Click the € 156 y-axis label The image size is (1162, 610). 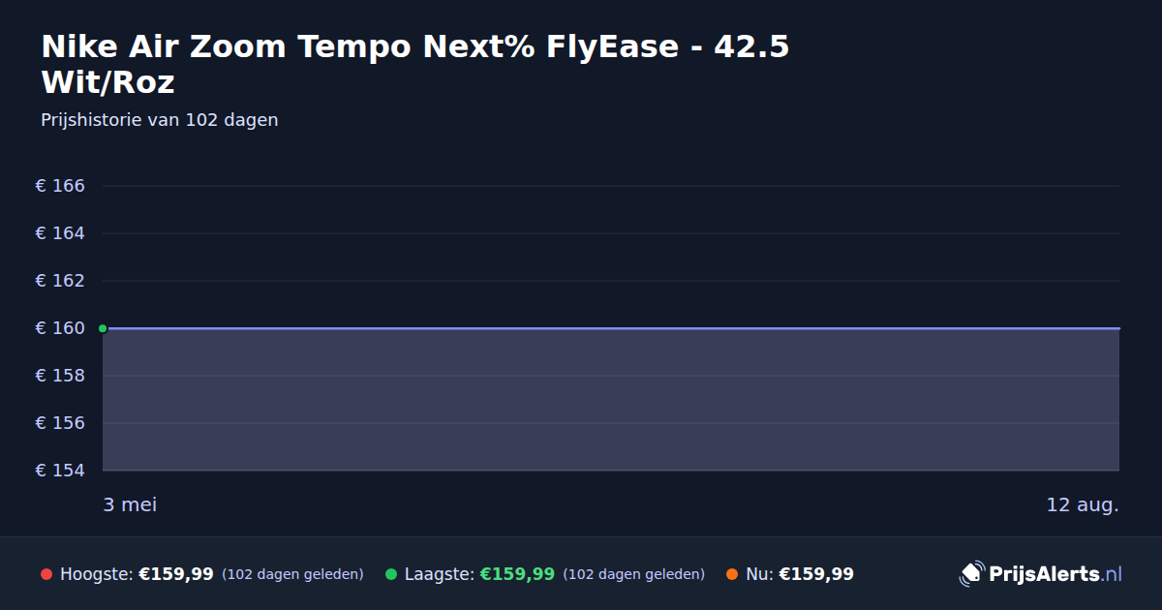[x=60, y=423]
